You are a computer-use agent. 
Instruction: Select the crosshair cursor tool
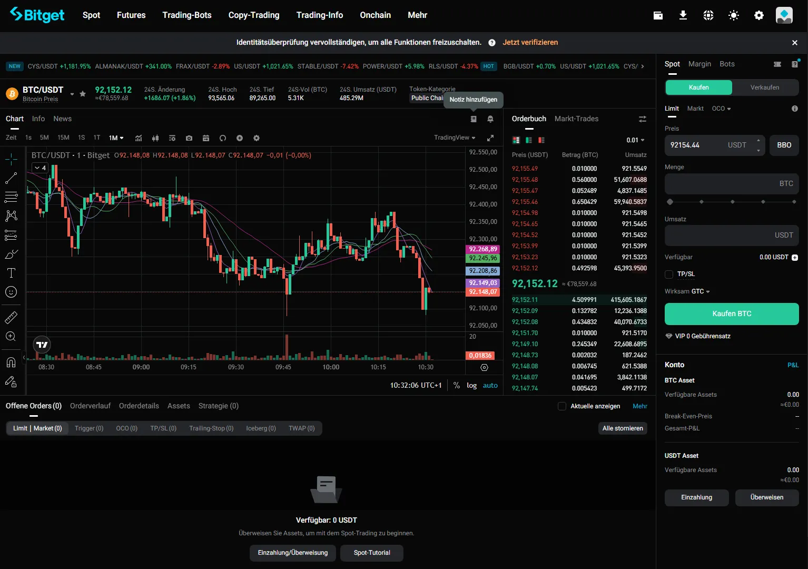pos(11,159)
